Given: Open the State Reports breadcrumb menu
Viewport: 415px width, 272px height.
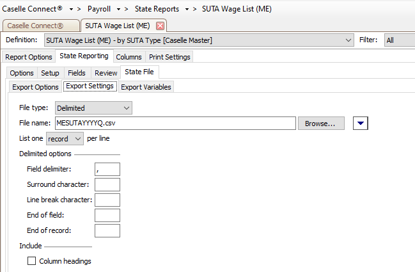Looking at the screenshot, I should tap(157, 9).
